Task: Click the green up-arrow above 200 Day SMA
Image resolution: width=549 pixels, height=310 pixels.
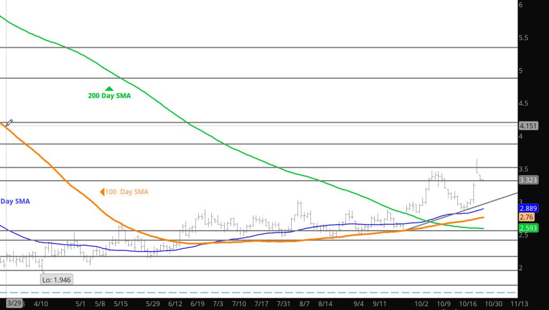Action: point(109,88)
